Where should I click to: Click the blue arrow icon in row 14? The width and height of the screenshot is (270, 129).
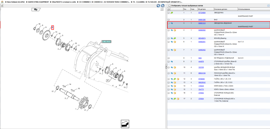point(172,86)
